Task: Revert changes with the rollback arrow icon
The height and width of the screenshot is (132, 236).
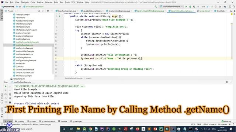Action: coord(220,7)
